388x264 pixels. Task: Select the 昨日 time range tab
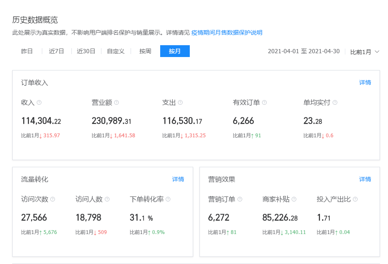tap(27, 51)
